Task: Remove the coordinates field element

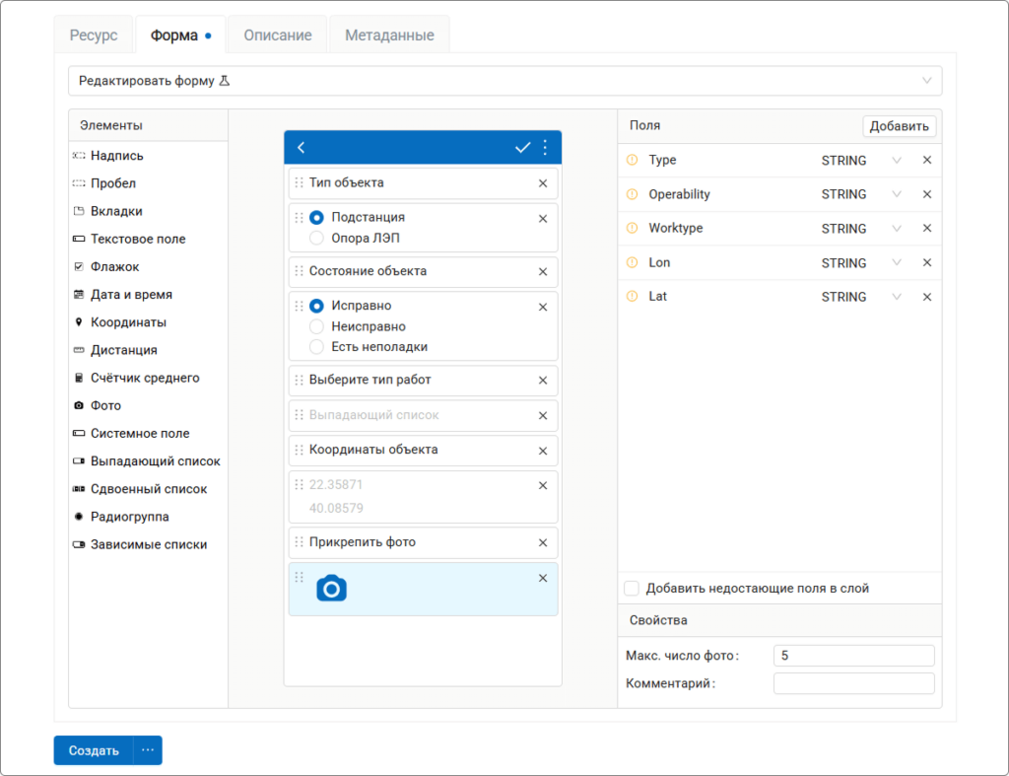Action: [x=543, y=485]
